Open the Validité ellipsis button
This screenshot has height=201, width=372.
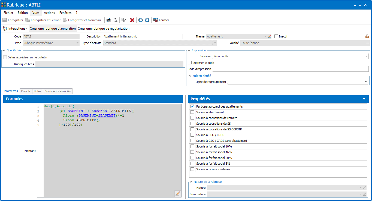coord(367,43)
